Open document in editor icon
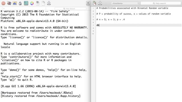 point(38,3)
